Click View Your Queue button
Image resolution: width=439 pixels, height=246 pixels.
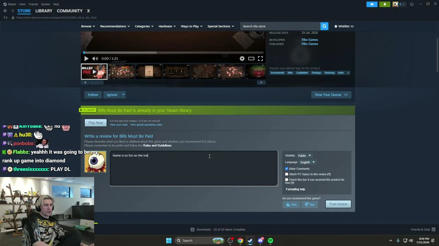(x=331, y=95)
